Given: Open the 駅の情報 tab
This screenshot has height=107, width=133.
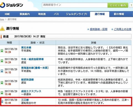Looking at the screenshot, I should [119, 14].
